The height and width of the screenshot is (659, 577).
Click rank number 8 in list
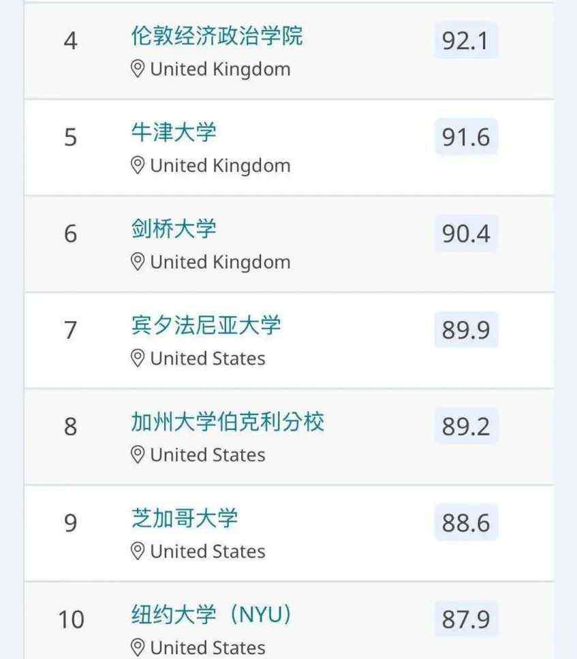tap(71, 427)
